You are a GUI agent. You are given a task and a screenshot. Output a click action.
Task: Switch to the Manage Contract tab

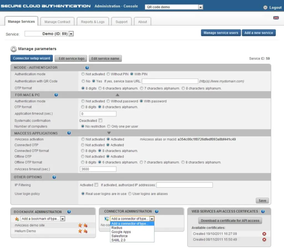(57, 21)
